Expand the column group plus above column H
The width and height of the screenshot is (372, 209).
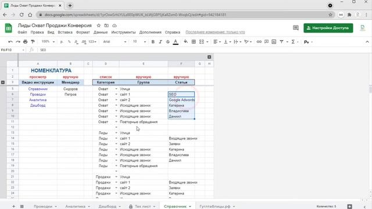[209, 57]
